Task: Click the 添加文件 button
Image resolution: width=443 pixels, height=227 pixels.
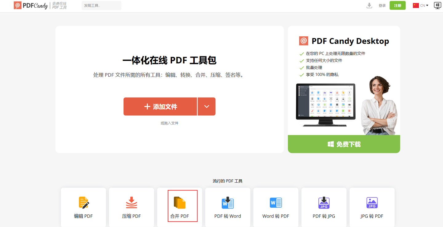Action: coord(160,106)
